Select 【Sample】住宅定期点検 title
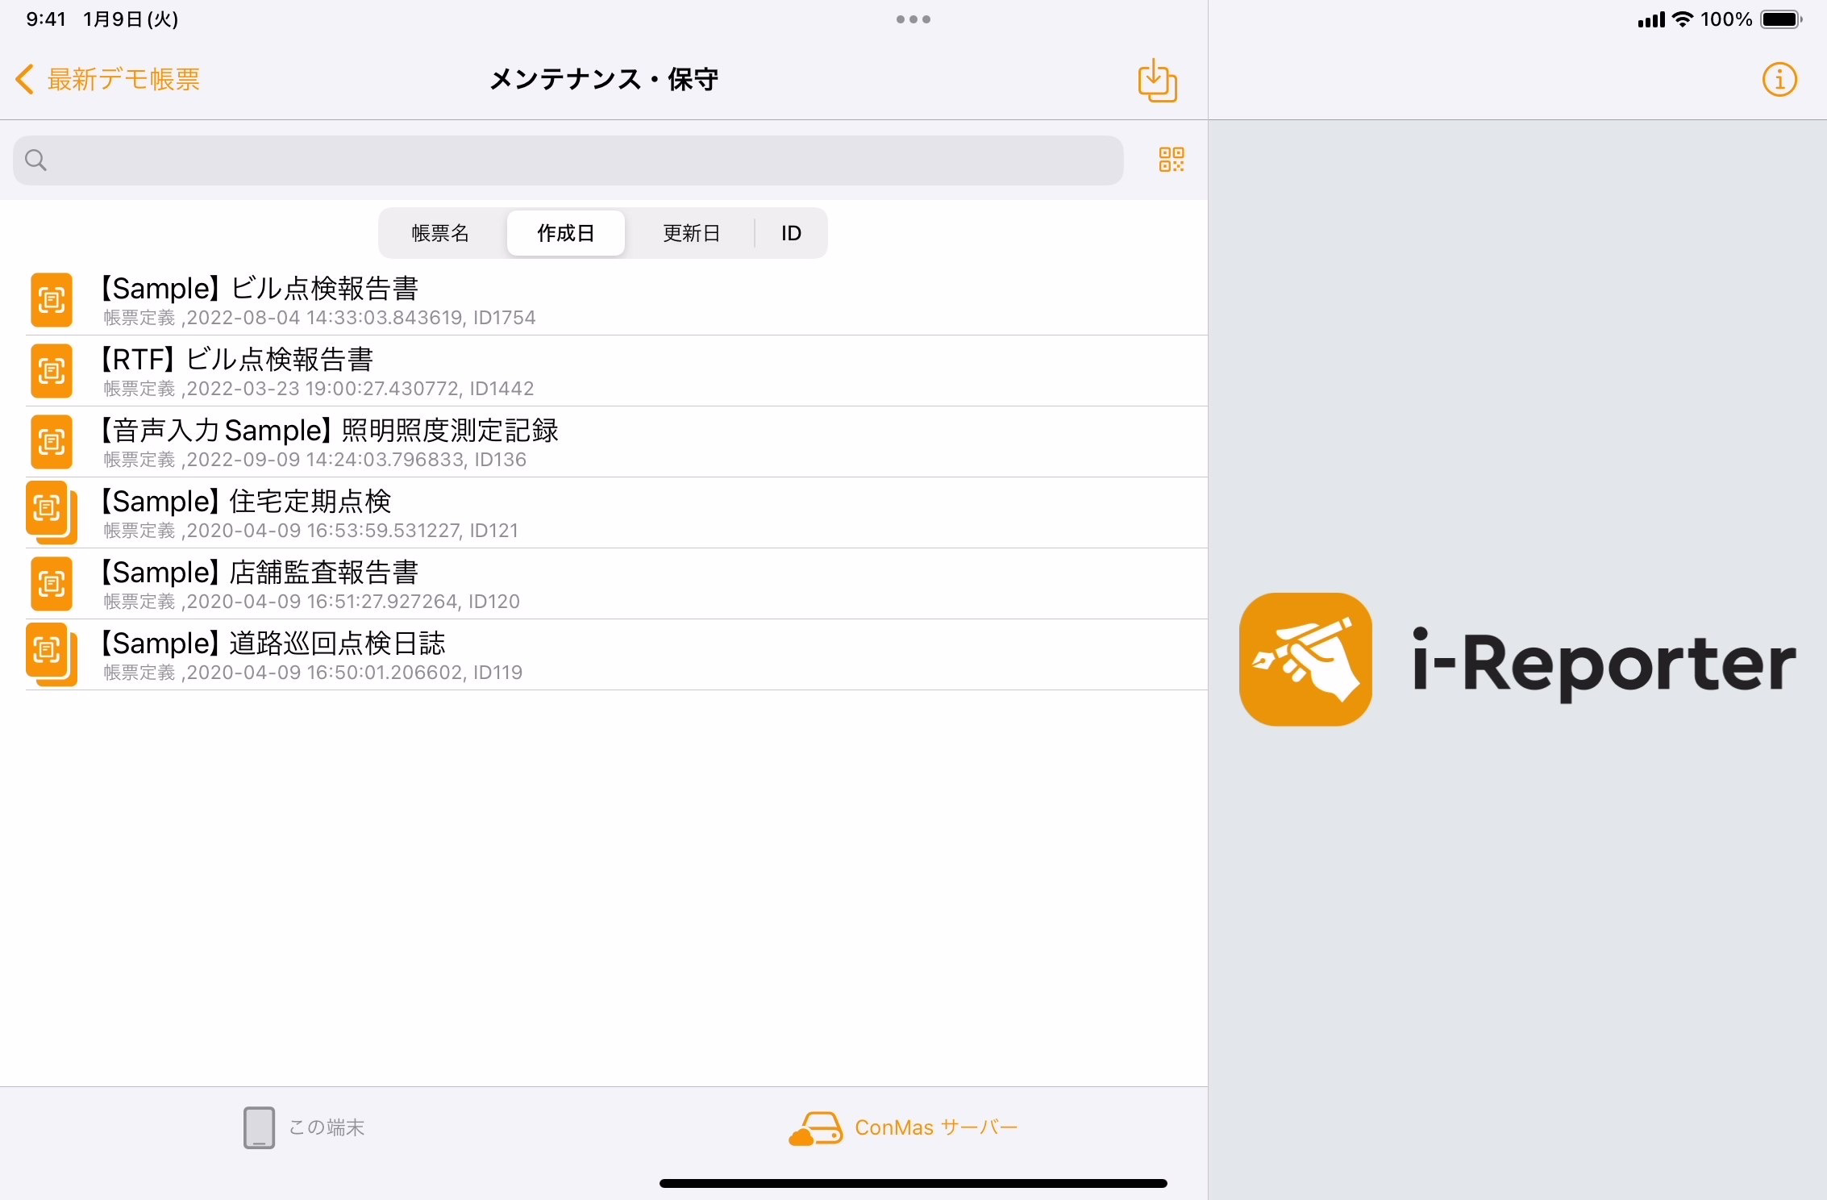Viewport: 1827px width, 1200px height. 244,501
